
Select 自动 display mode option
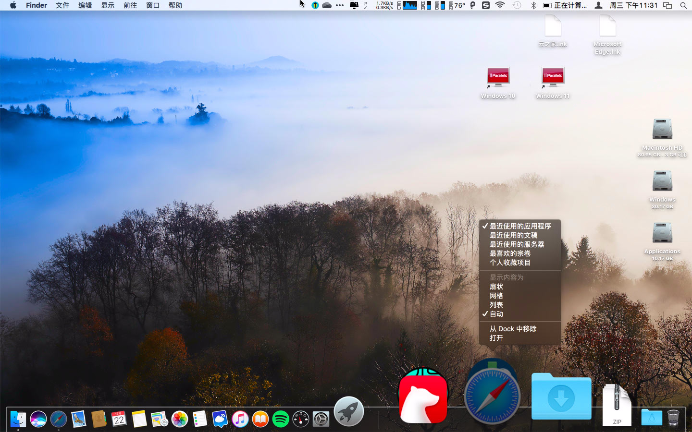pyautogui.click(x=496, y=314)
